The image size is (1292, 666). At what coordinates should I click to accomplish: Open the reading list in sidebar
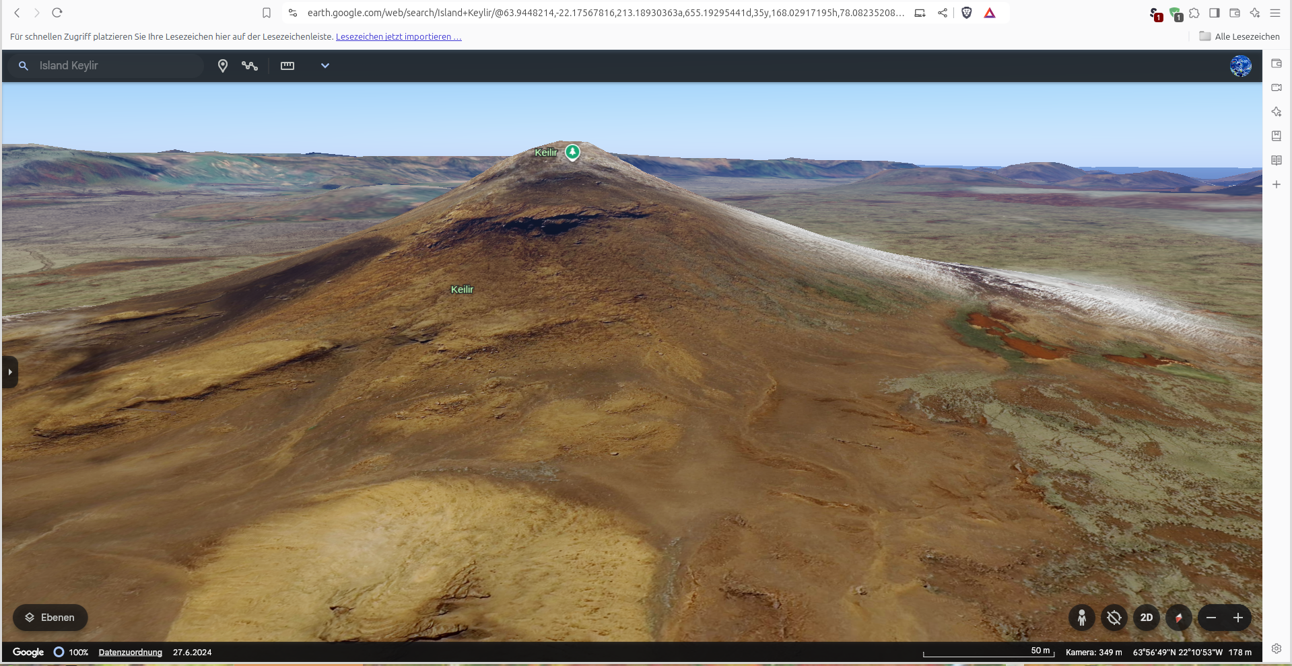pyautogui.click(x=1277, y=160)
